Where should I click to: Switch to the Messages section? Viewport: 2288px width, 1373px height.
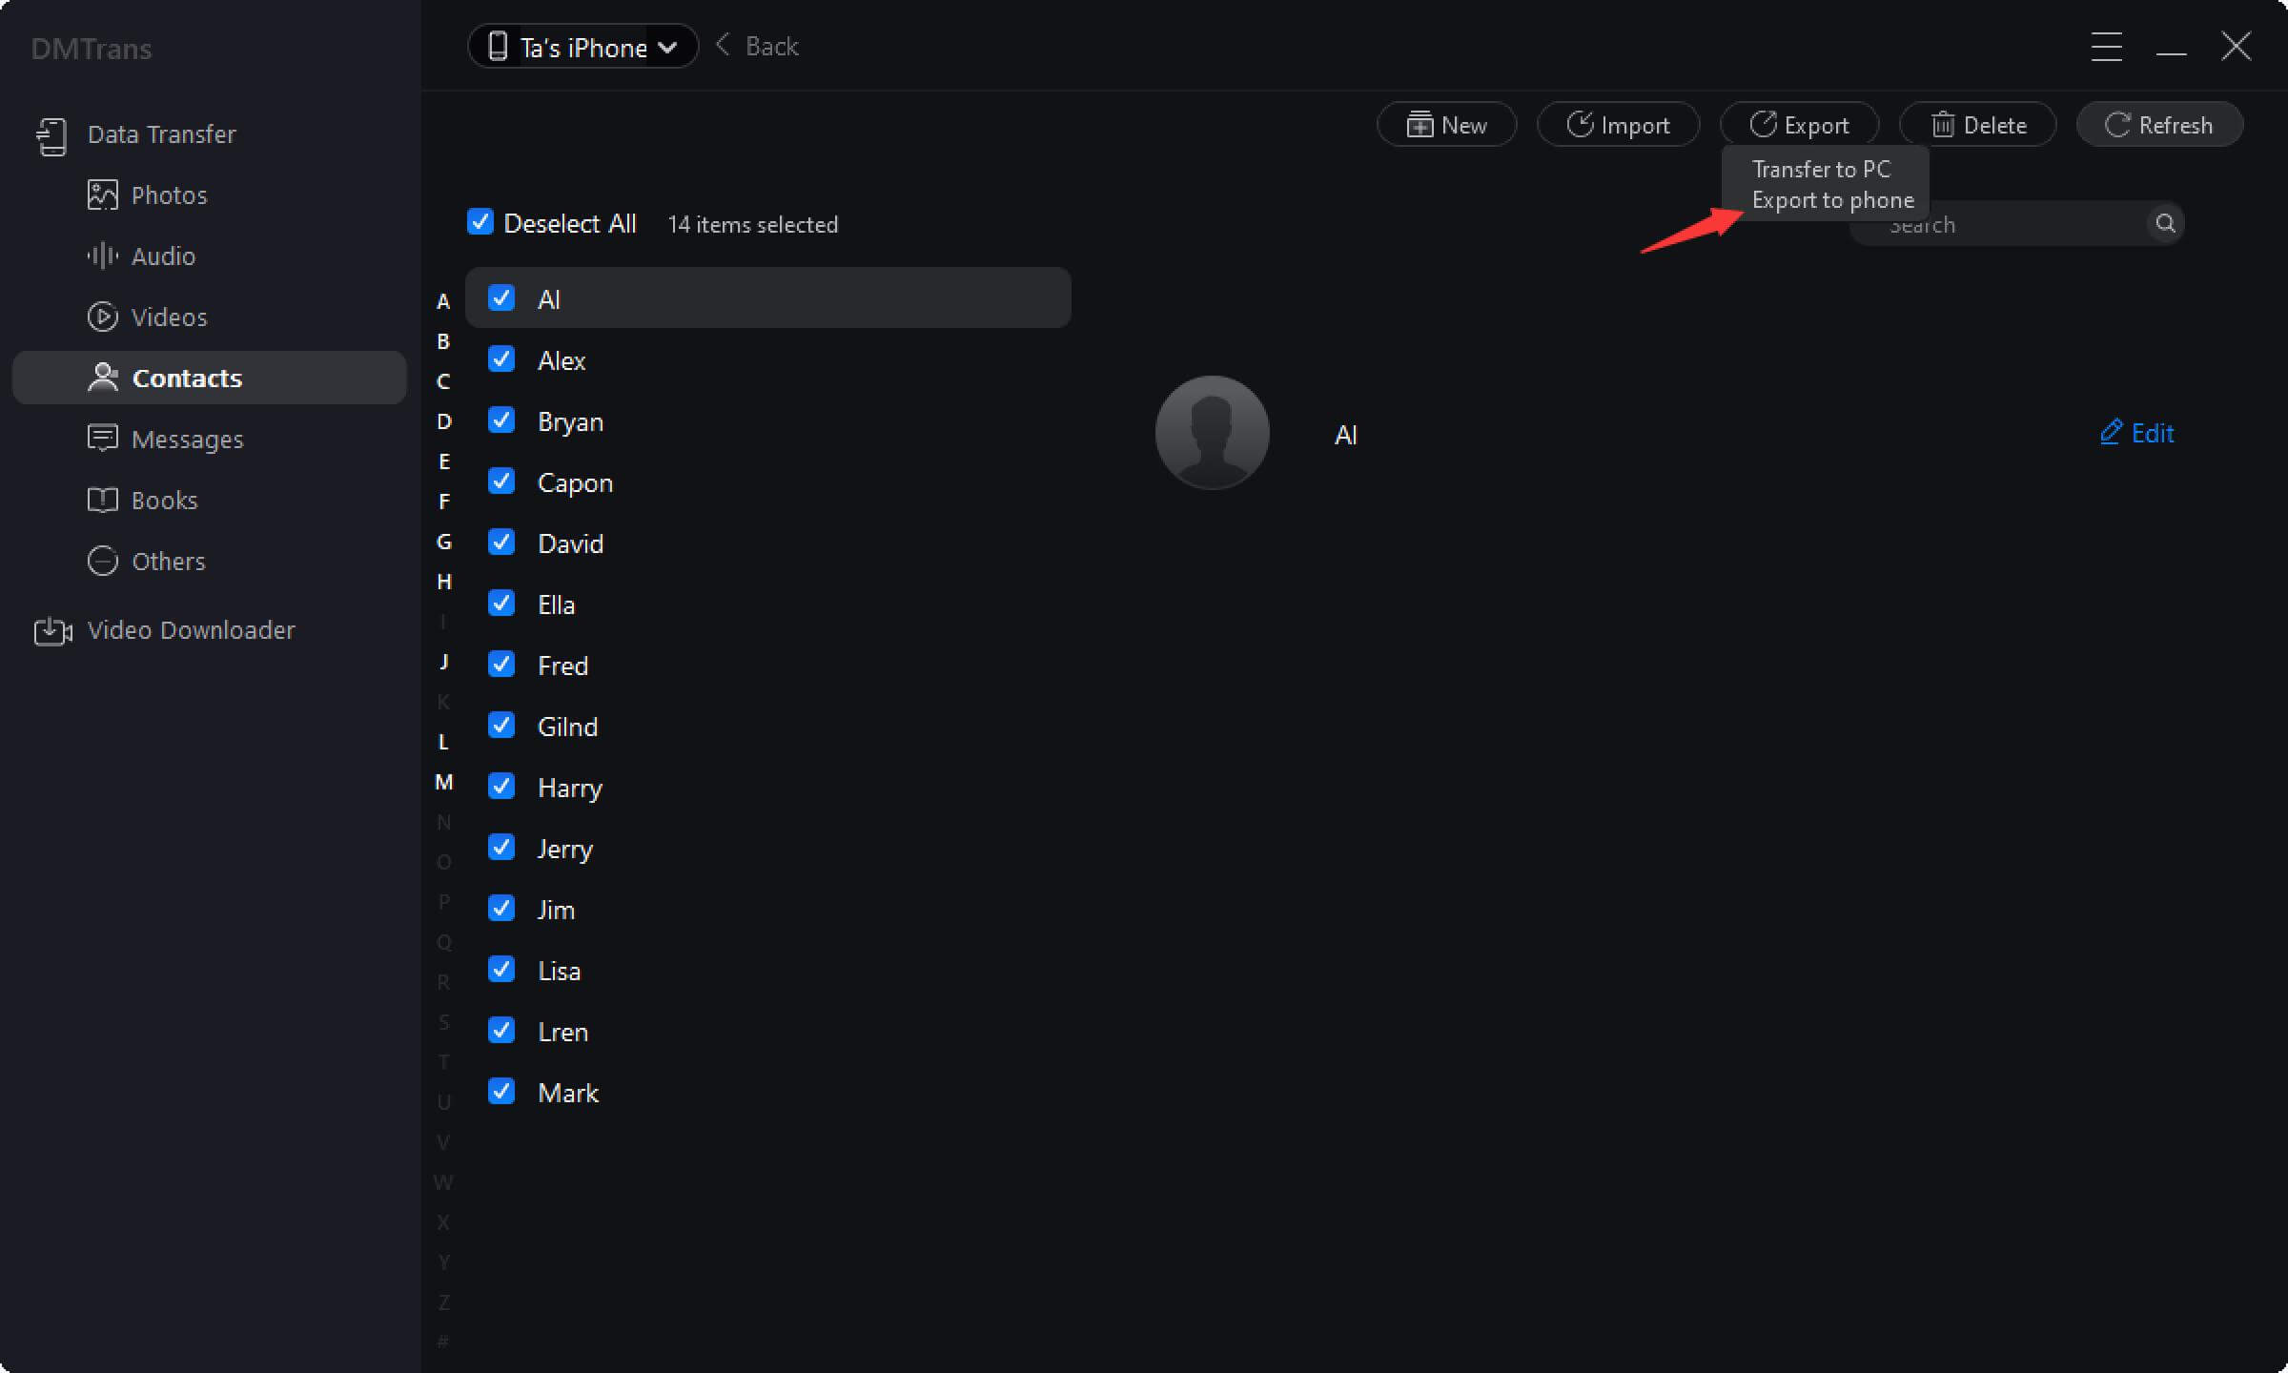[187, 439]
